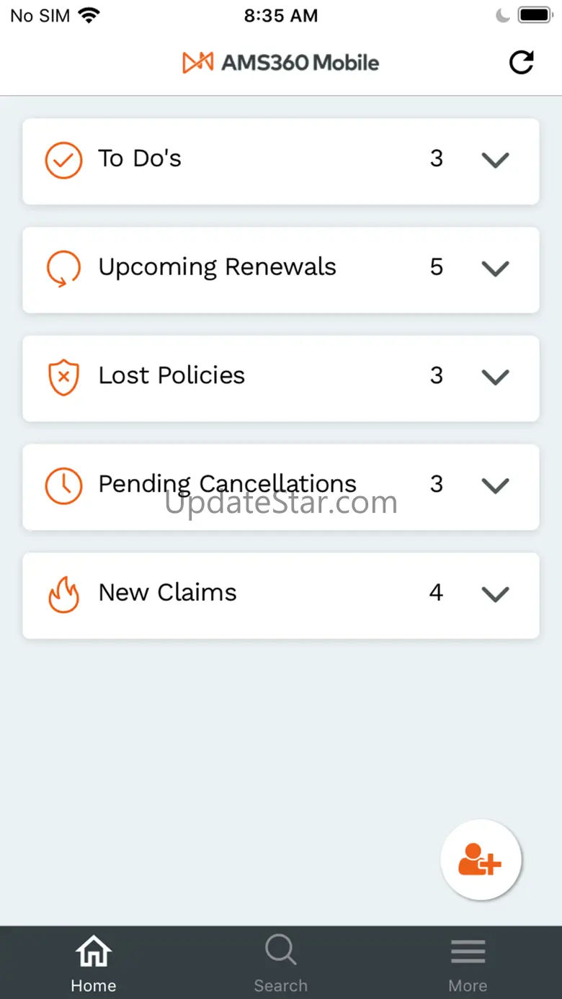Tap the refresh icon in header
Image resolution: width=562 pixels, height=999 pixels.
(x=521, y=63)
